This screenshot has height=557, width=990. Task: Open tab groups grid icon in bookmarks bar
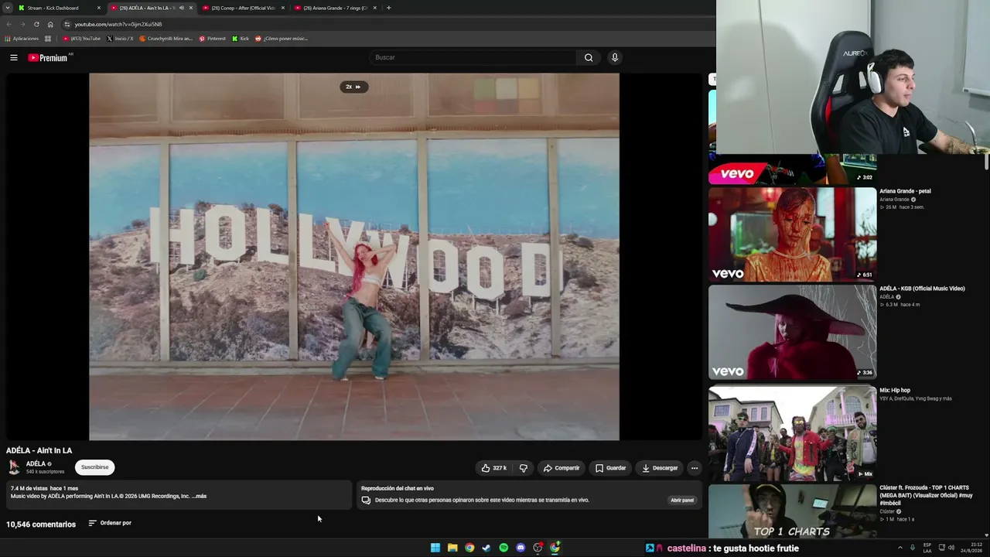pos(48,39)
